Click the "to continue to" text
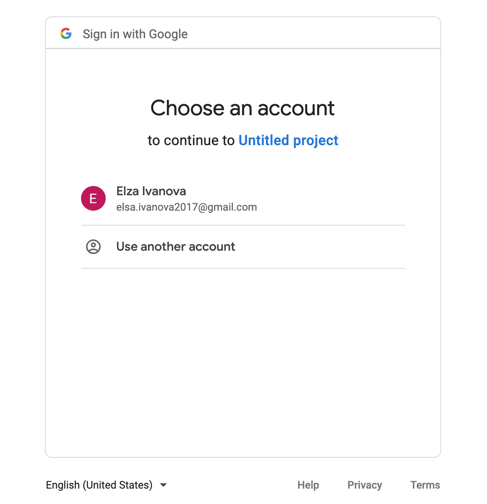 tap(191, 140)
